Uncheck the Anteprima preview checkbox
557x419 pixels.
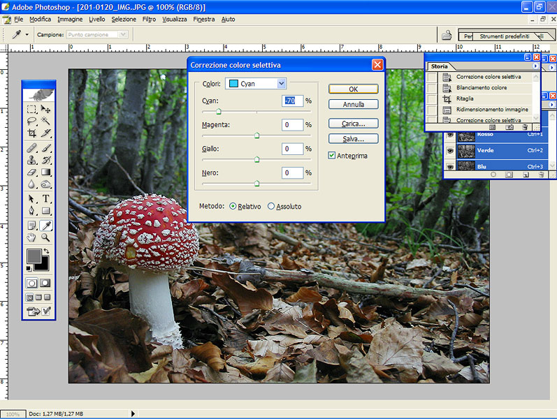click(332, 156)
